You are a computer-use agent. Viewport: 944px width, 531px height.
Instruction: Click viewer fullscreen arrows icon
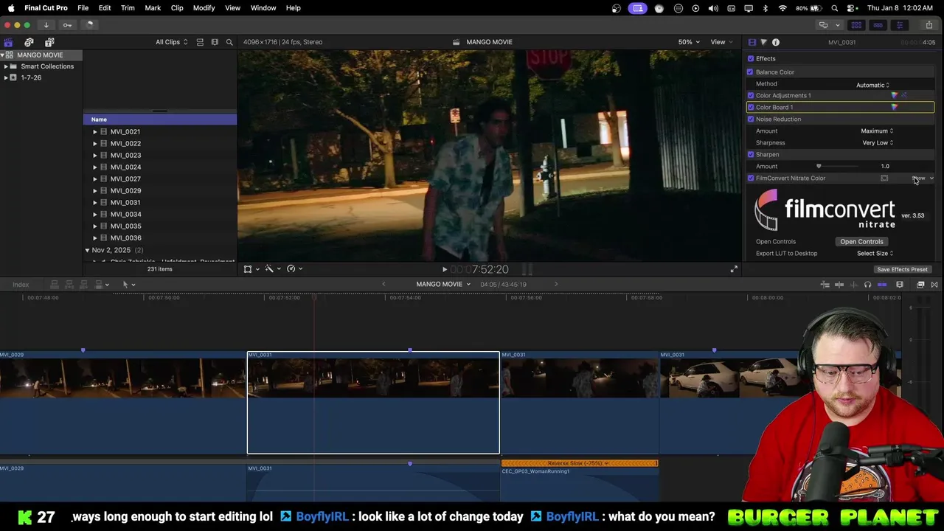point(734,269)
